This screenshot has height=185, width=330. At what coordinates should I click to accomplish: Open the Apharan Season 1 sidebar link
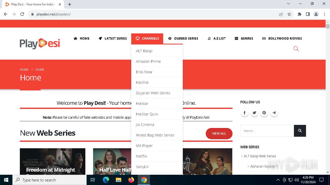[264, 166]
